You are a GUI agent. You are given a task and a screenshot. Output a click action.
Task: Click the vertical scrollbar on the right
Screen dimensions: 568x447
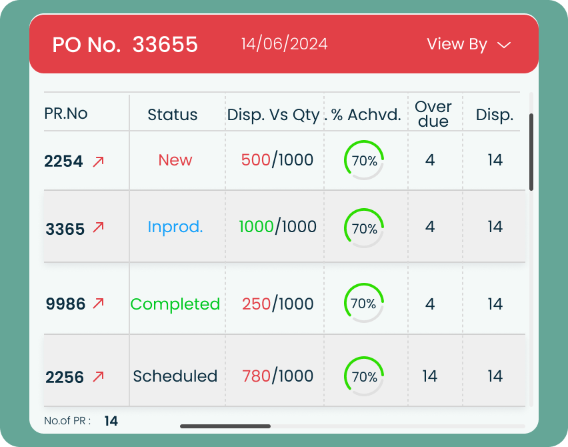tap(531, 152)
